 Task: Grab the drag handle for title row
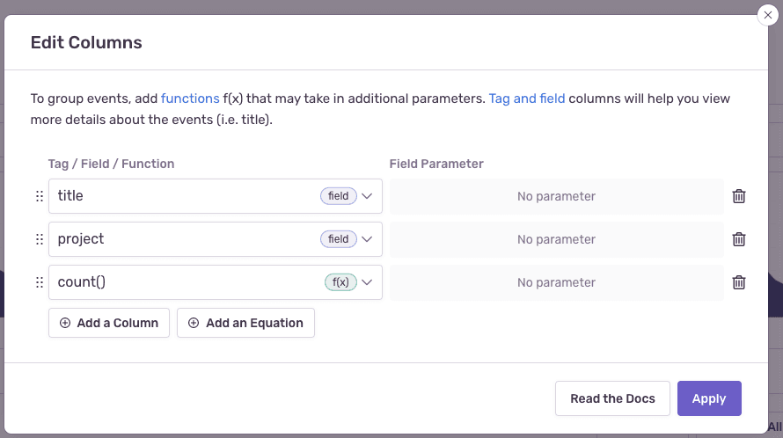pyautogui.click(x=39, y=196)
